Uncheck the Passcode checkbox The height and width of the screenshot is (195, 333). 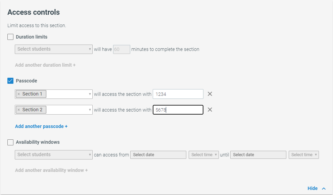pos(10,81)
